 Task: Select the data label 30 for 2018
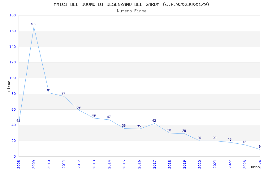click(x=169, y=130)
